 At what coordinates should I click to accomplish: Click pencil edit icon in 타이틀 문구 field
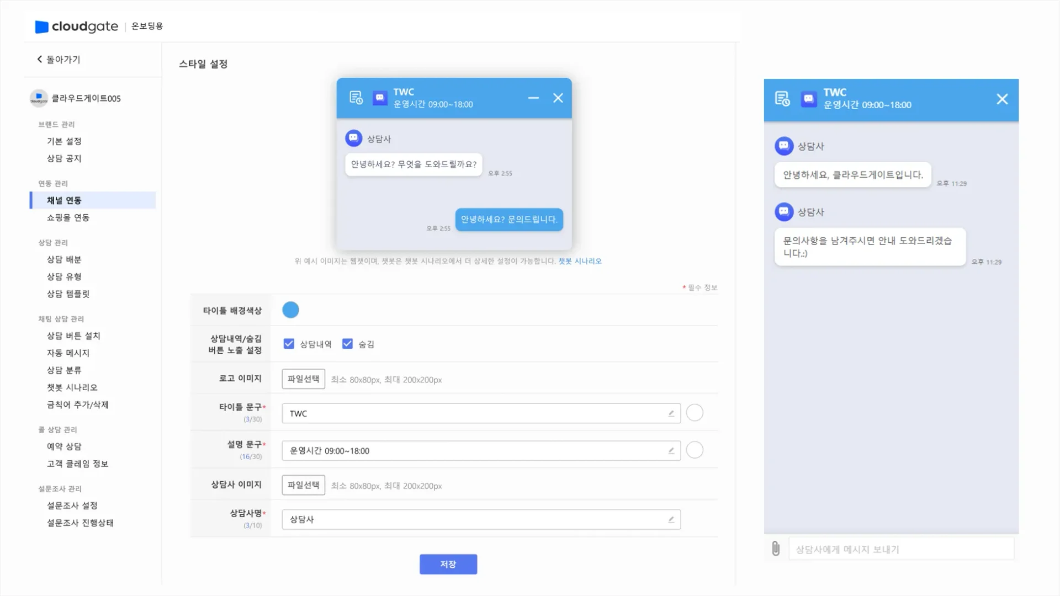point(671,413)
